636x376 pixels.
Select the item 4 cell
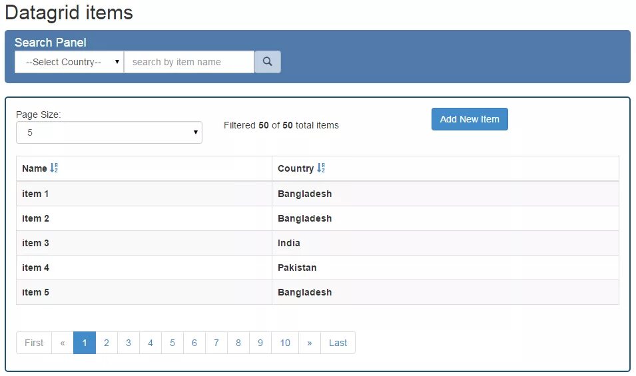pos(144,268)
